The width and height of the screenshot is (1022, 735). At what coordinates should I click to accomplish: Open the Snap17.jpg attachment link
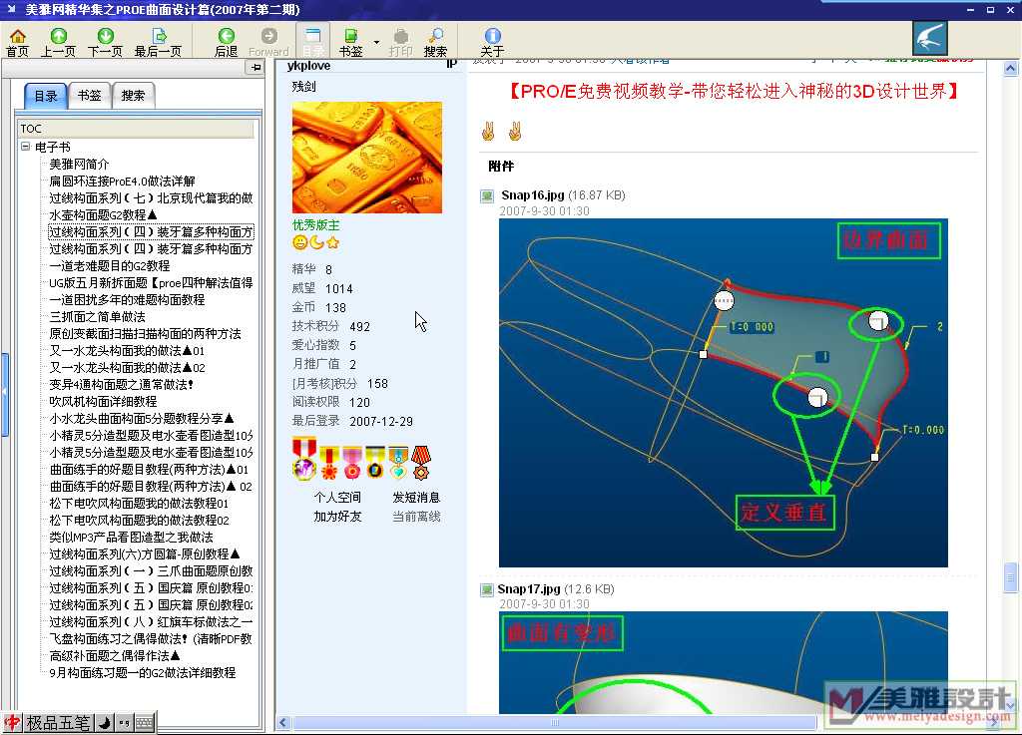(529, 589)
